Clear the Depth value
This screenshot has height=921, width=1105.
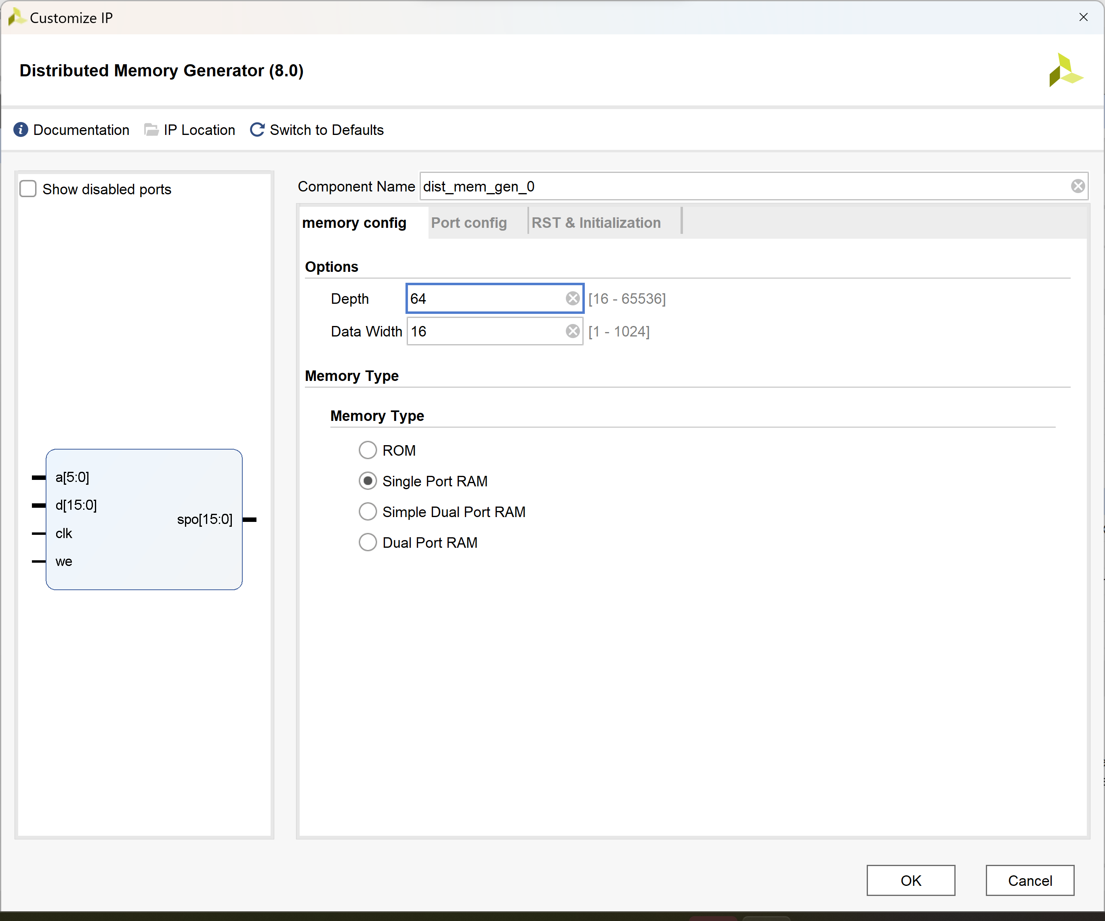(573, 299)
